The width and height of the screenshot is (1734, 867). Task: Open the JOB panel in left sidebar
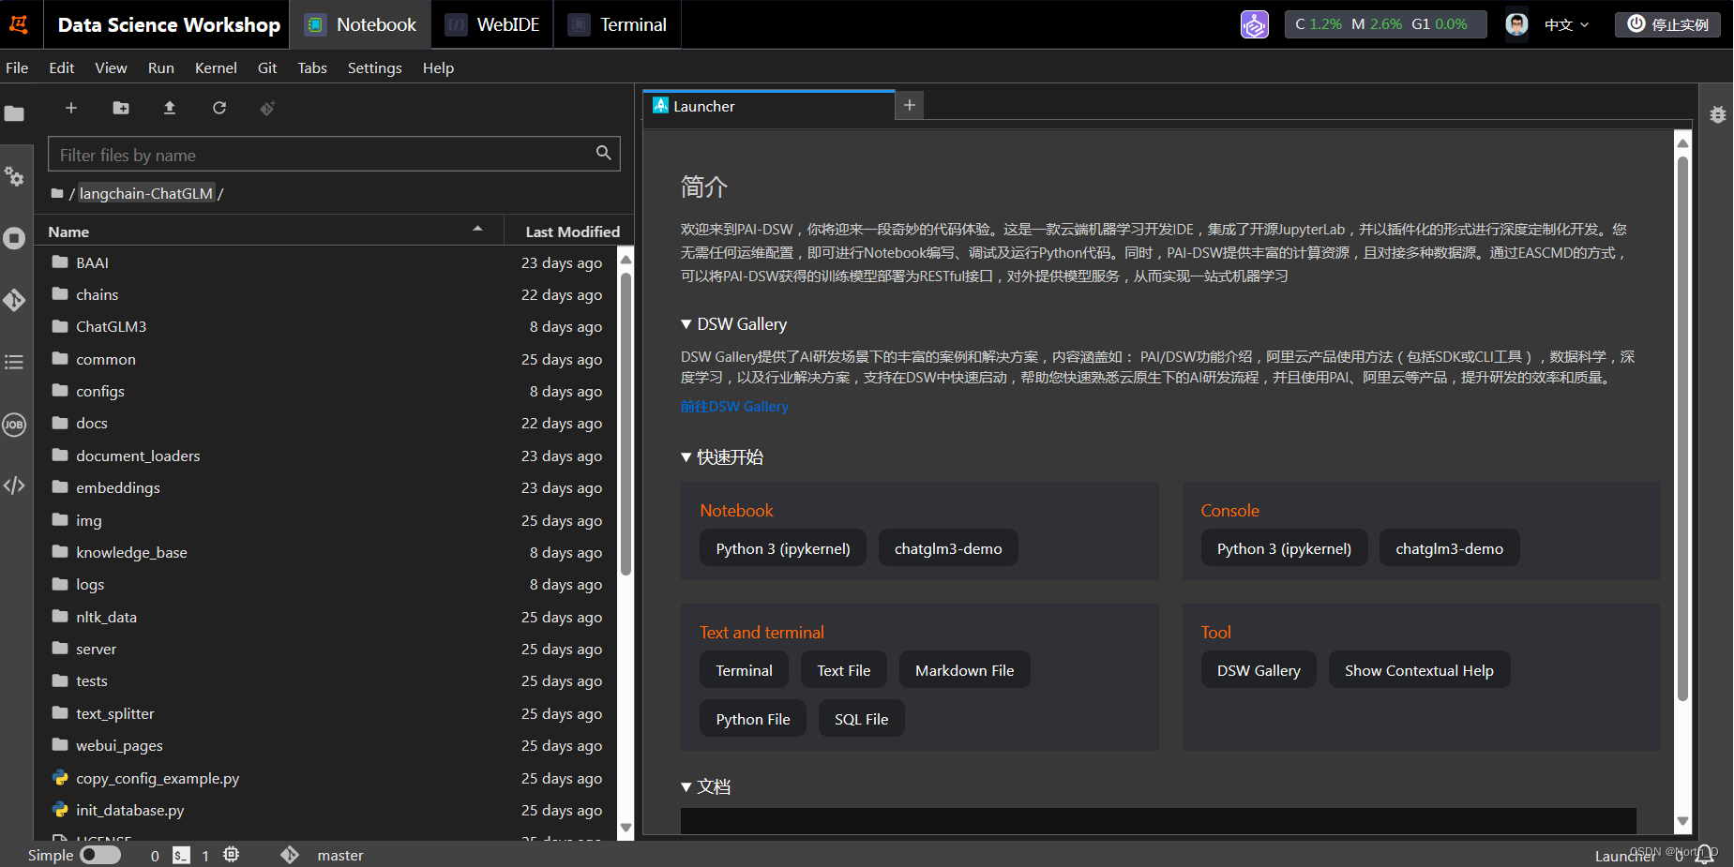point(14,425)
